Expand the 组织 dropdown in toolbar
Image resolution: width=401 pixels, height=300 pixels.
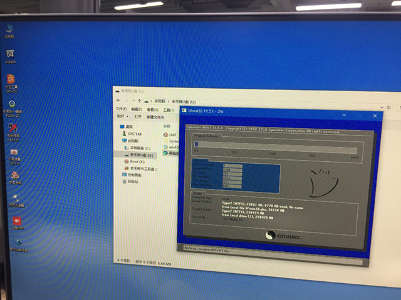click(x=122, y=116)
